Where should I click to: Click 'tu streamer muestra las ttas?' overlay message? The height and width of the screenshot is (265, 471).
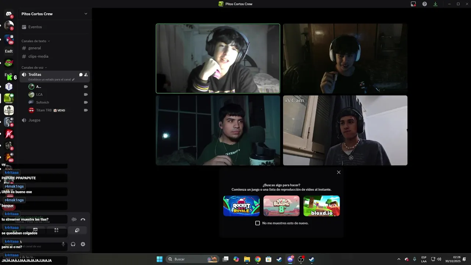tap(25, 219)
